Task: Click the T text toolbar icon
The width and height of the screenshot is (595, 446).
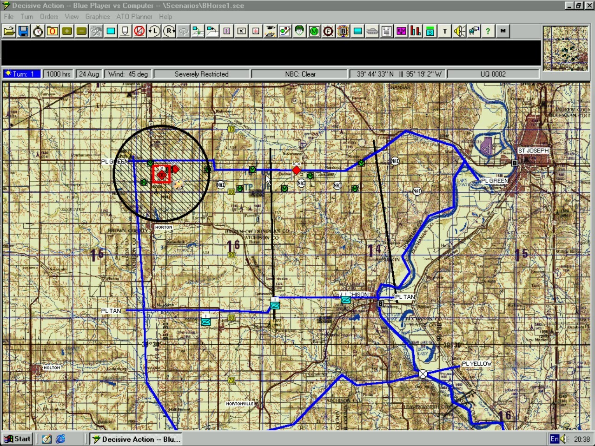Action: pyautogui.click(x=445, y=31)
